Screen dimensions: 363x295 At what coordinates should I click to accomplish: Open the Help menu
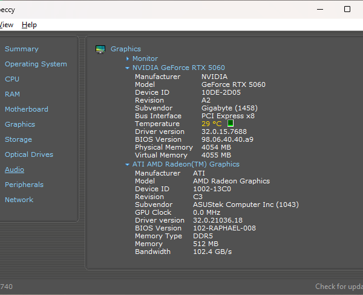coord(29,25)
